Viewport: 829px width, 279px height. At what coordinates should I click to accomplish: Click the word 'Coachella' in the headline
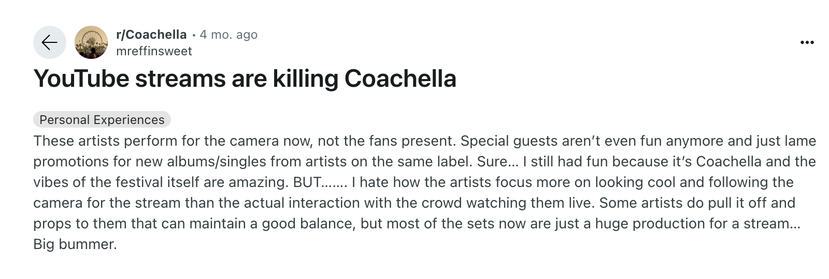(400, 79)
